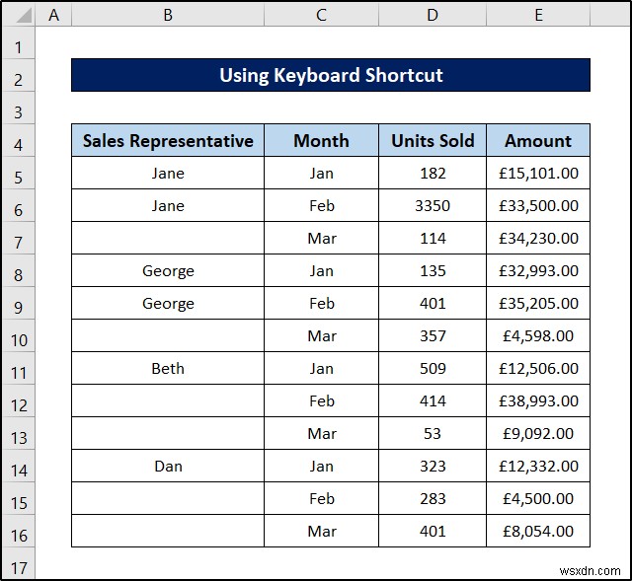Select the 'Units Sold' header cell
Viewport: 632px width, 581px height.
pos(433,141)
